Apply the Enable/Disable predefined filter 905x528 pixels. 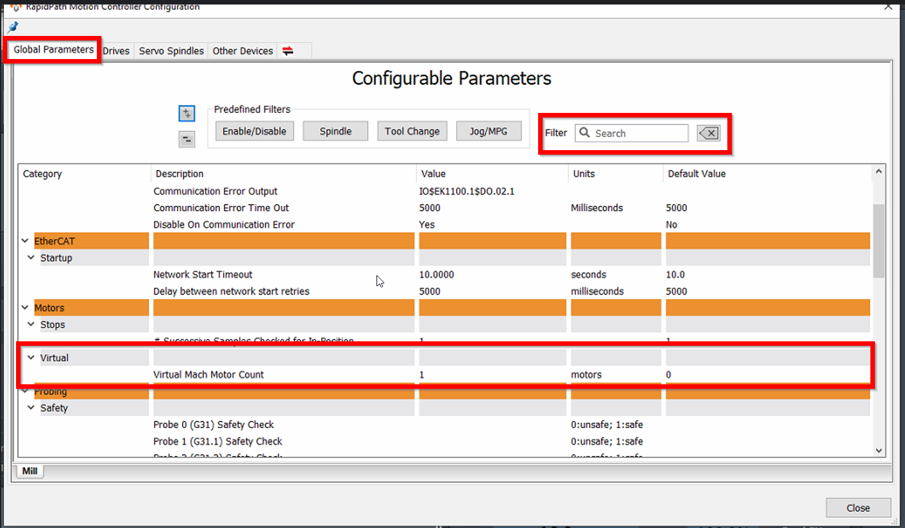pos(254,132)
